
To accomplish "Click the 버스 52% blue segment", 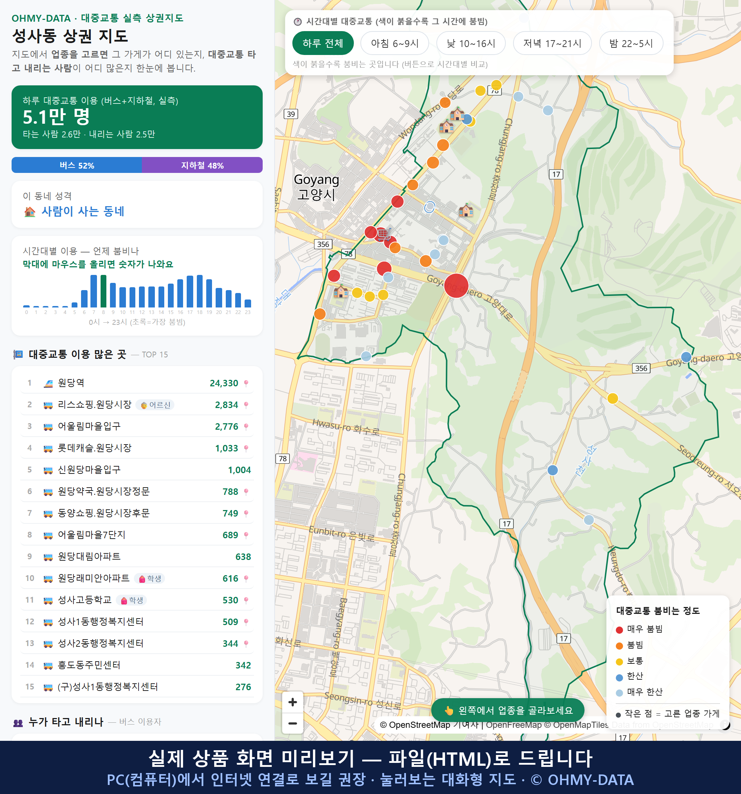I will coord(77,165).
